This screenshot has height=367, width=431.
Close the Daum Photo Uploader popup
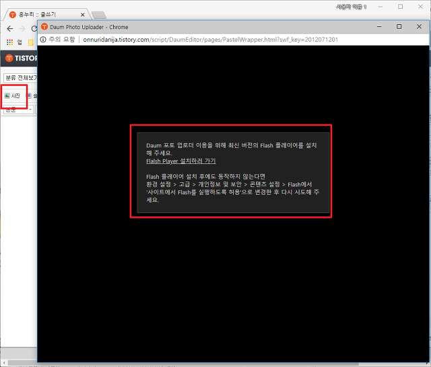(x=419, y=27)
